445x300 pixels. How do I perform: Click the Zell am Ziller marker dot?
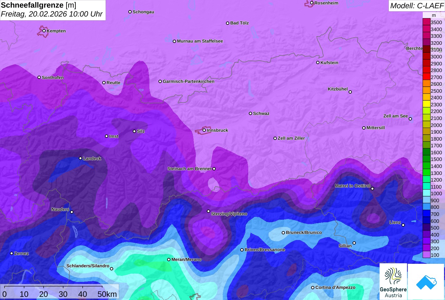(x=275, y=138)
